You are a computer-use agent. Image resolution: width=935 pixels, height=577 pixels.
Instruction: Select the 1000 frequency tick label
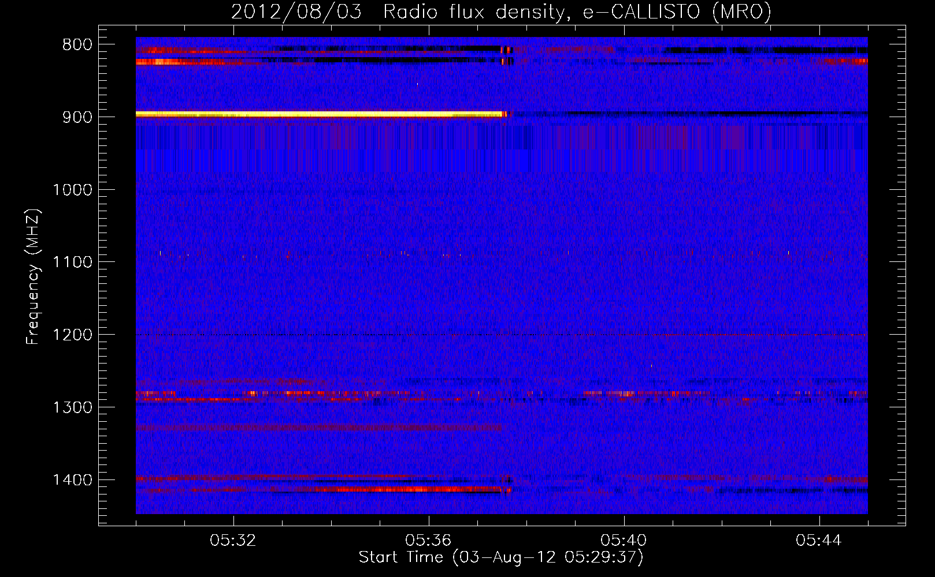pos(72,190)
